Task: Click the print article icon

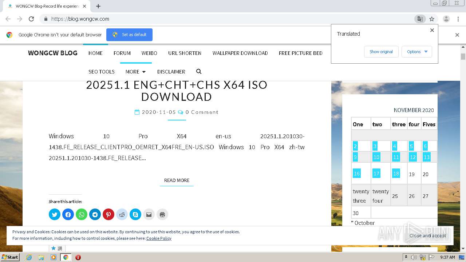Action: [x=162, y=214]
